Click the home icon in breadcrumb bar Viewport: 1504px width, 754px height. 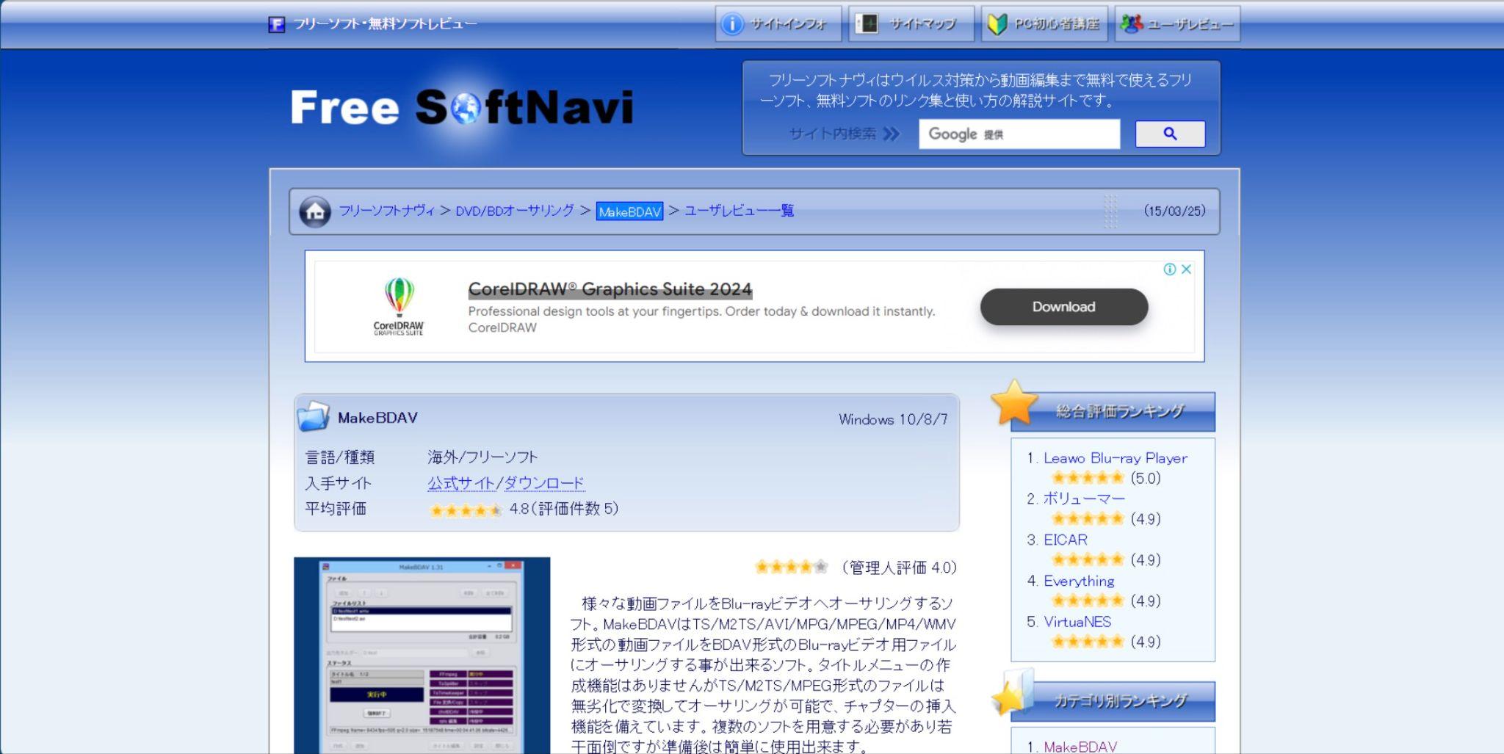pyautogui.click(x=315, y=211)
